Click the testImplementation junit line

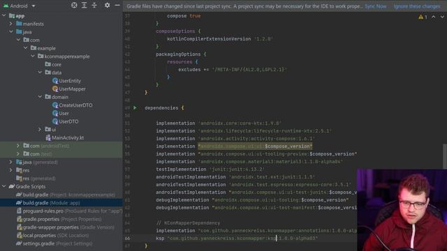click(x=210, y=169)
